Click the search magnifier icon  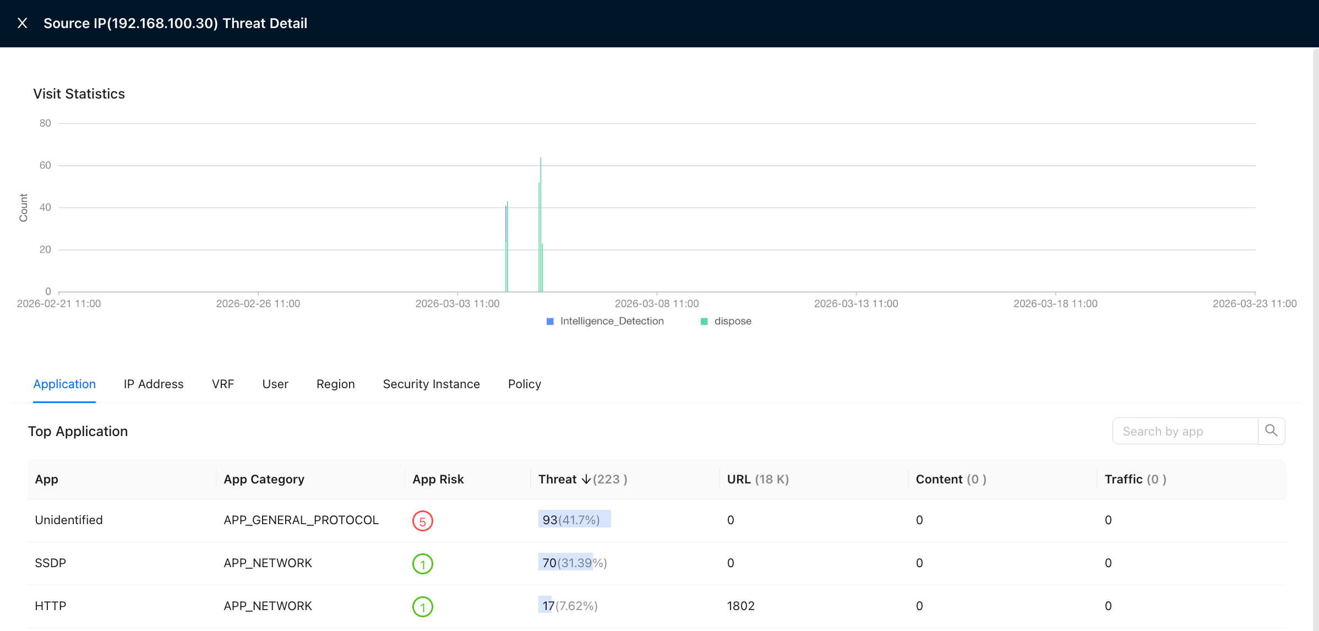pyautogui.click(x=1271, y=431)
